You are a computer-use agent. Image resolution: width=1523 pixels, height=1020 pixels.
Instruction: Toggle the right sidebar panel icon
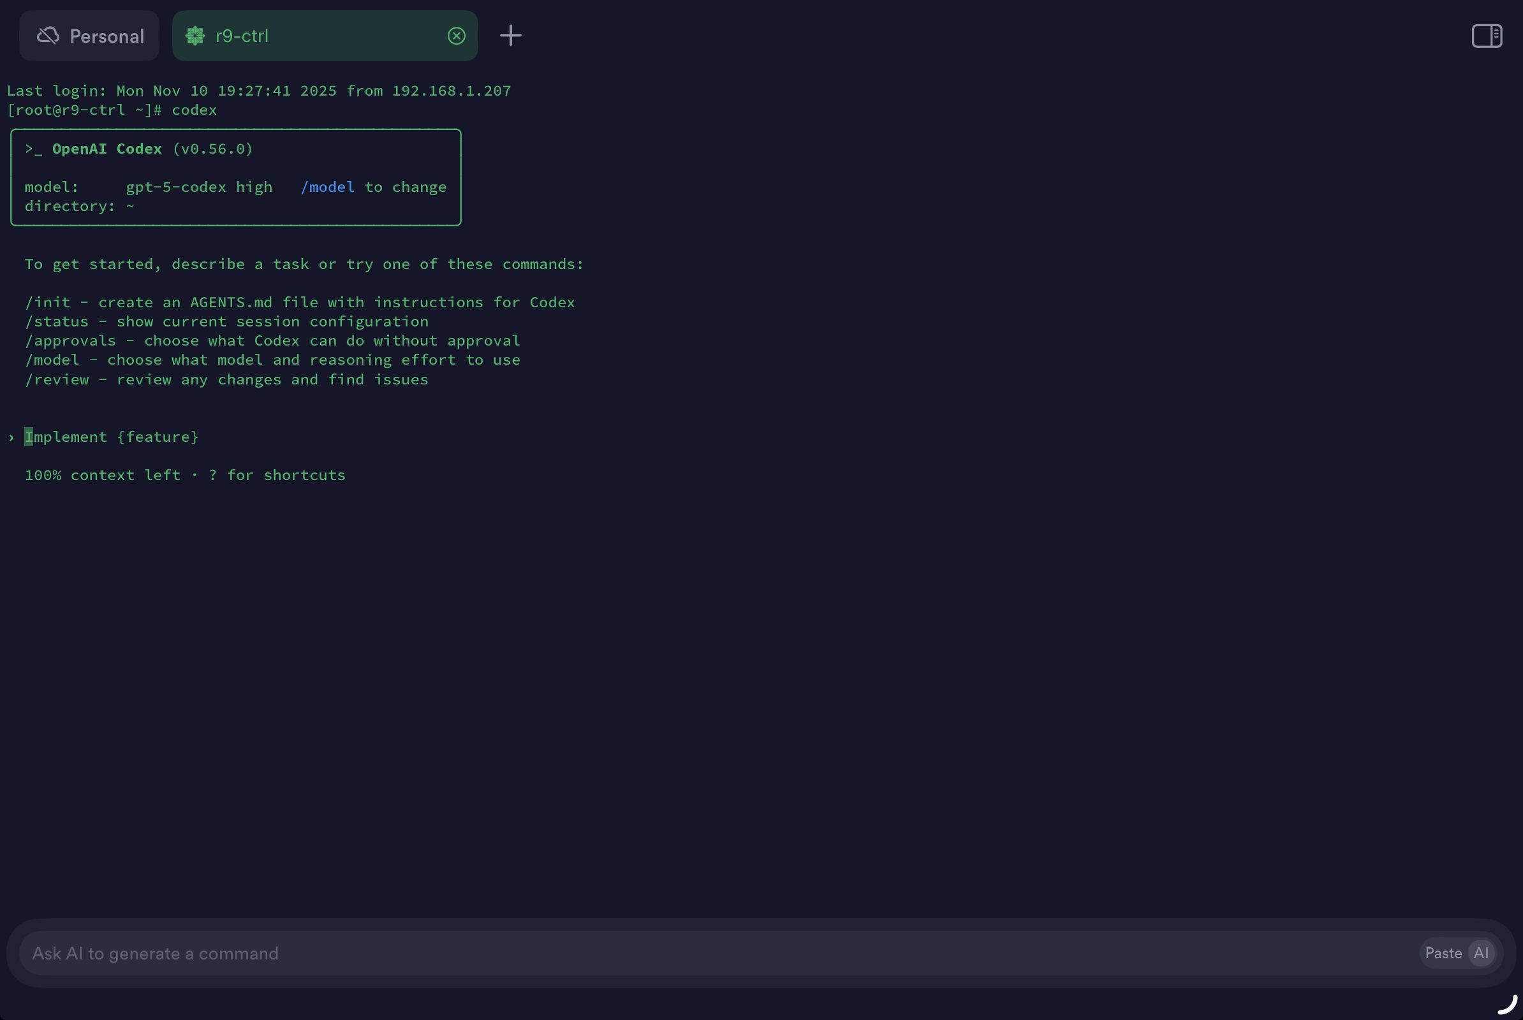pyautogui.click(x=1487, y=36)
